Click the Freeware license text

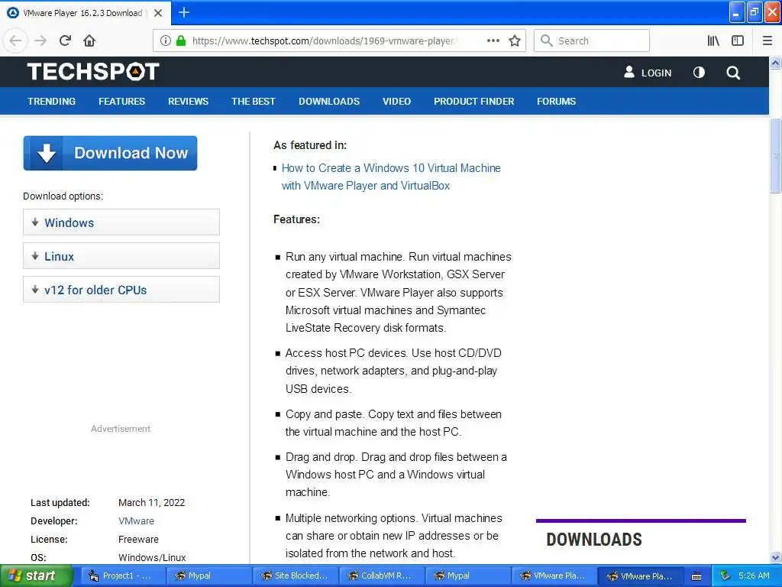tap(139, 540)
